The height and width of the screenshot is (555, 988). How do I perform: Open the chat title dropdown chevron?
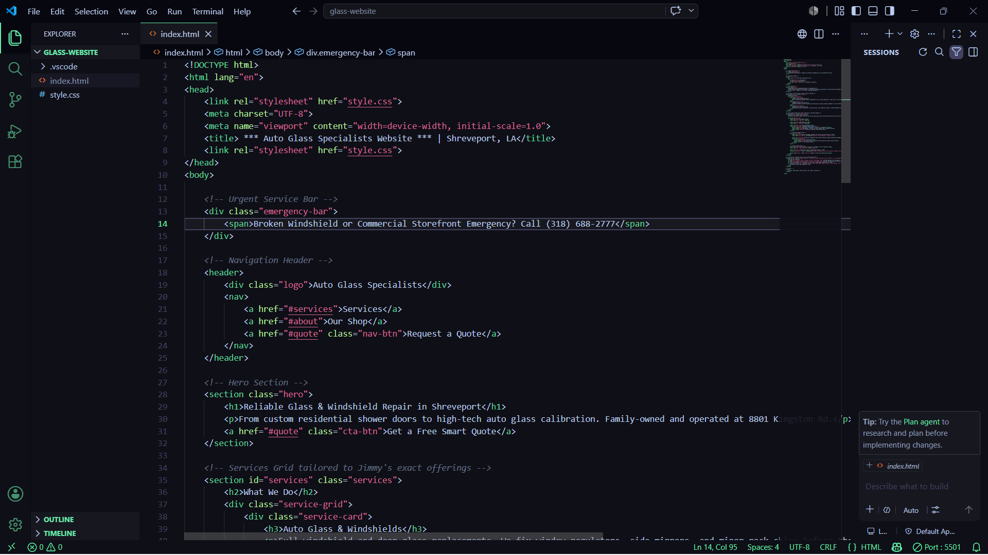pyautogui.click(x=691, y=11)
